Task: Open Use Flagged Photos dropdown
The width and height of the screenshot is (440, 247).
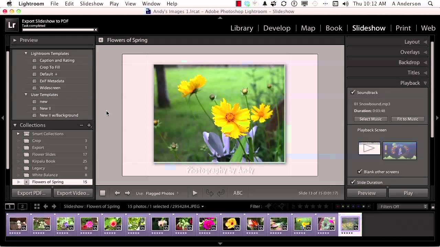Action: pos(162,193)
